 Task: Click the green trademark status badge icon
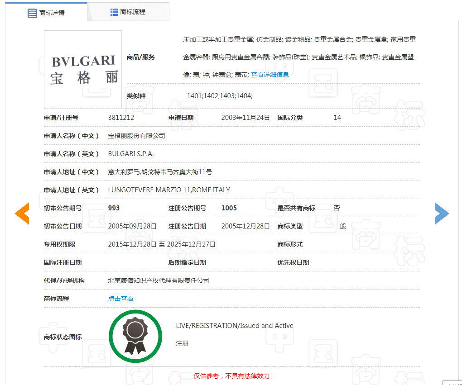[x=135, y=336]
